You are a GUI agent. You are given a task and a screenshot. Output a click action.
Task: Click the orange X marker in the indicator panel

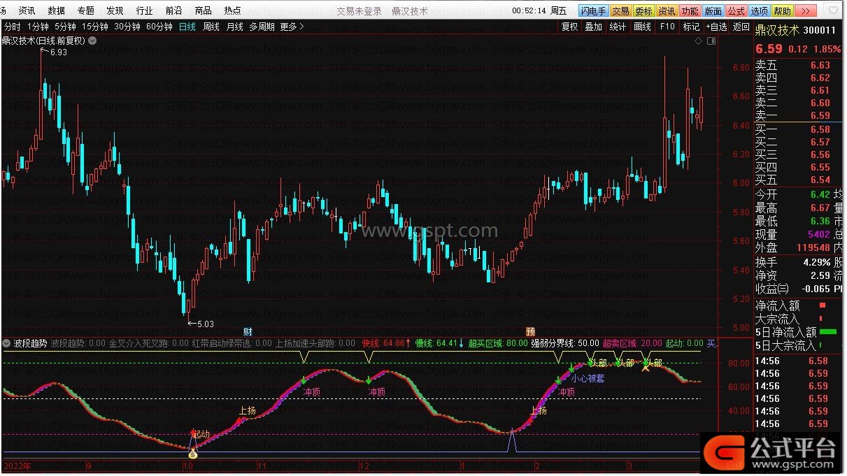(646, 368)
